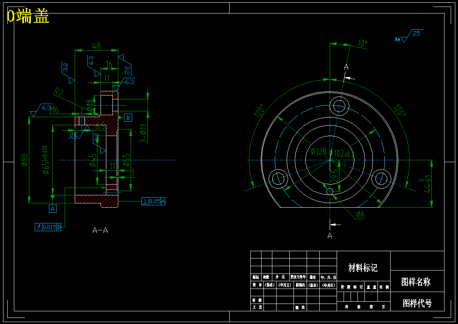Click the yellow 0端盖 drawing title
458x324 pixels.
click(28, 16)
